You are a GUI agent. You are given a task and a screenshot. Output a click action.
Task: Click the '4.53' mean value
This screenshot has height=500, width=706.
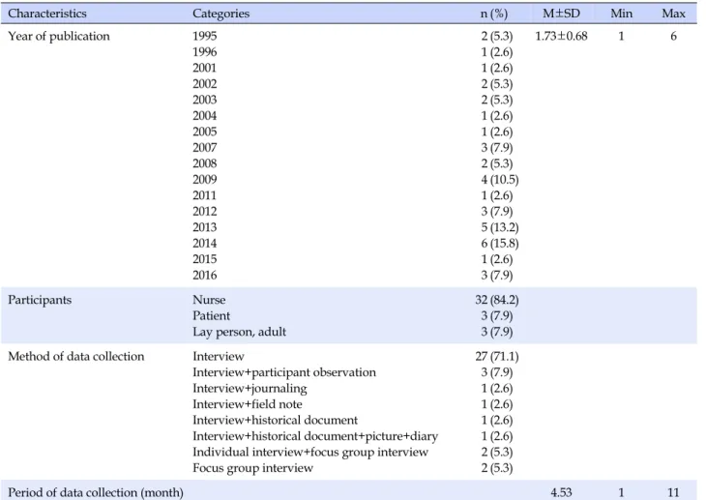pos(561,493)
